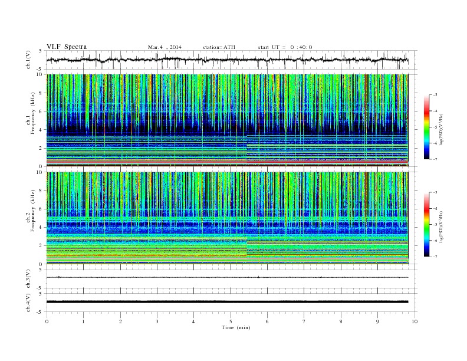Screen dimensions: 467x361
Task: Select the "start UT = 0 :40: 0" text
Action: coord(285,47)
